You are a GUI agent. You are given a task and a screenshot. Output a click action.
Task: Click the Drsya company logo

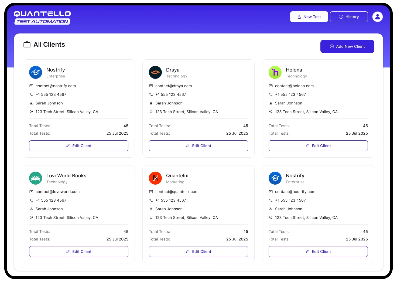pyautogui.click(x=155, y=72)
